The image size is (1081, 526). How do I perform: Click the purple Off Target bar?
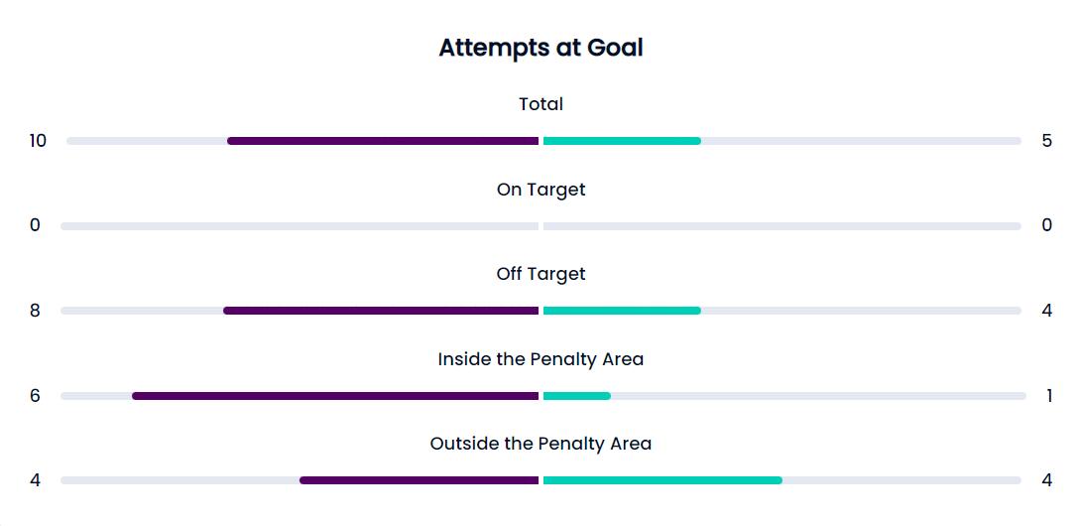pos(381,311)
